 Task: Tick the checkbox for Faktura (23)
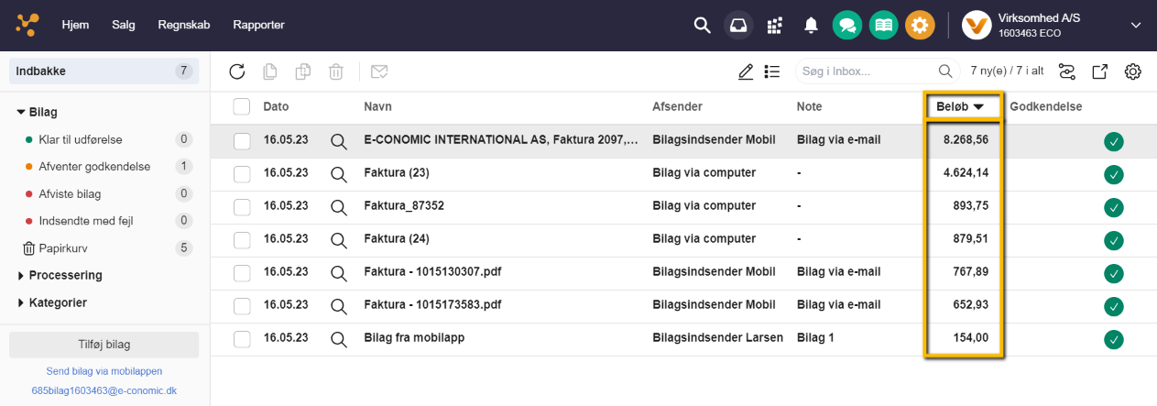(x=242, y=173)
